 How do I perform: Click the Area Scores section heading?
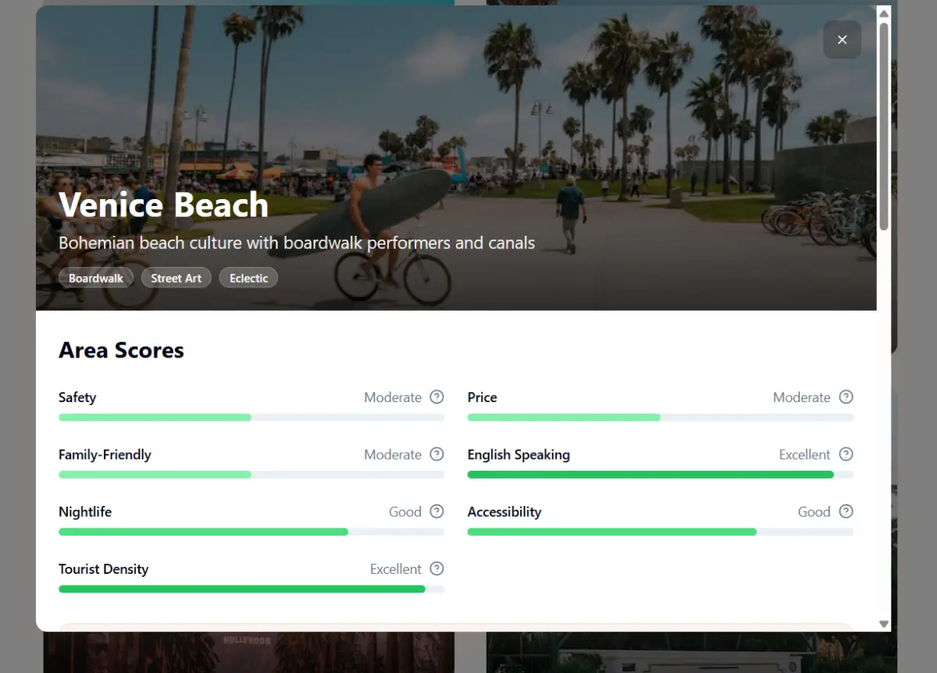coord(121,351)
